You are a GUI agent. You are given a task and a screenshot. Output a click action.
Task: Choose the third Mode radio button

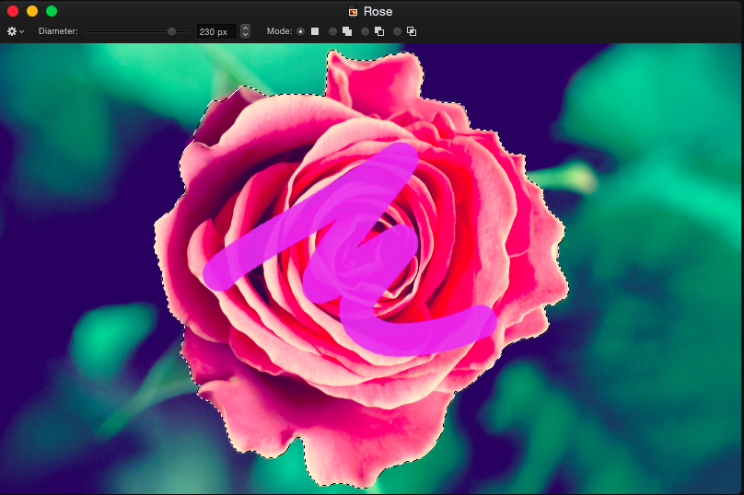[x=365, y=31]
